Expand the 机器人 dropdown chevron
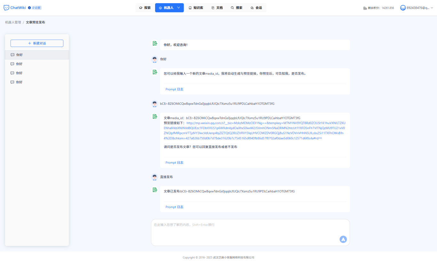Viewport: 437px width, 263px height. click(x=178, y=7)
